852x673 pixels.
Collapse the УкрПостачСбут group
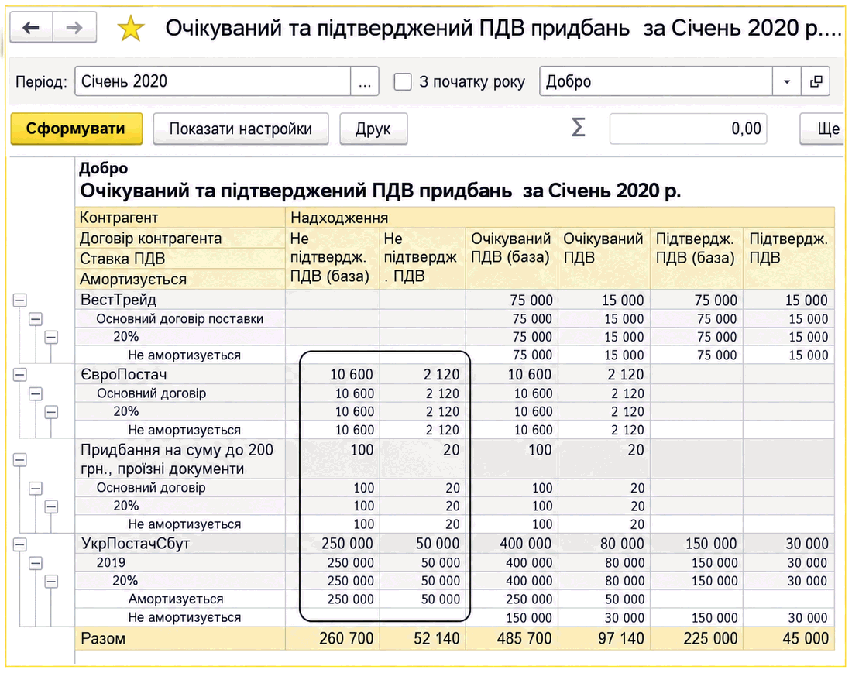pos(19,544)
